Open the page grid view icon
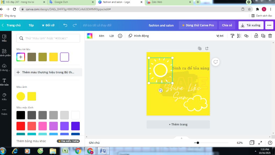 click(252, 143)
